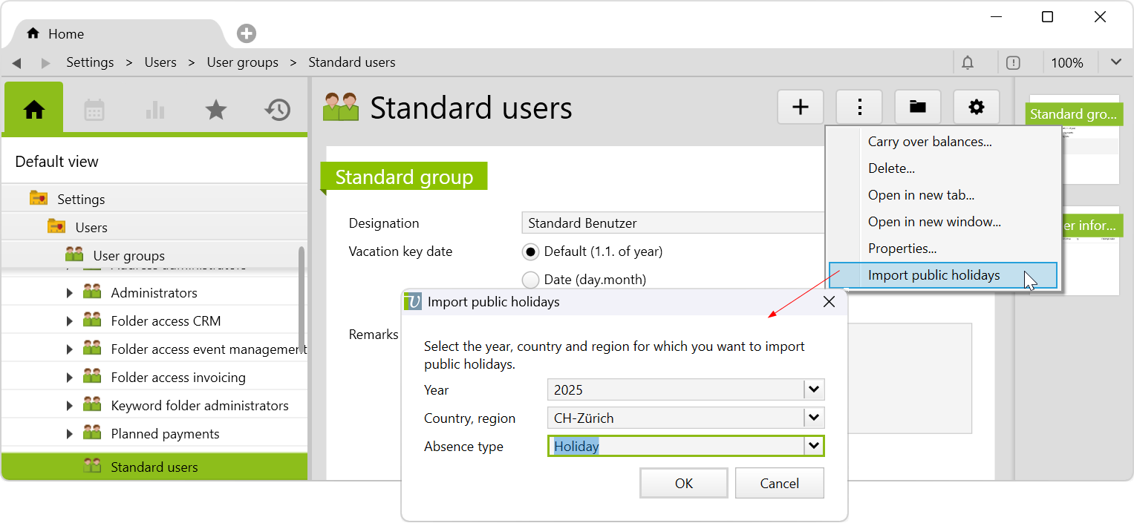Open the Year dropdown
Viewport: 1134px width, 523px height.
tap(814, 389)
